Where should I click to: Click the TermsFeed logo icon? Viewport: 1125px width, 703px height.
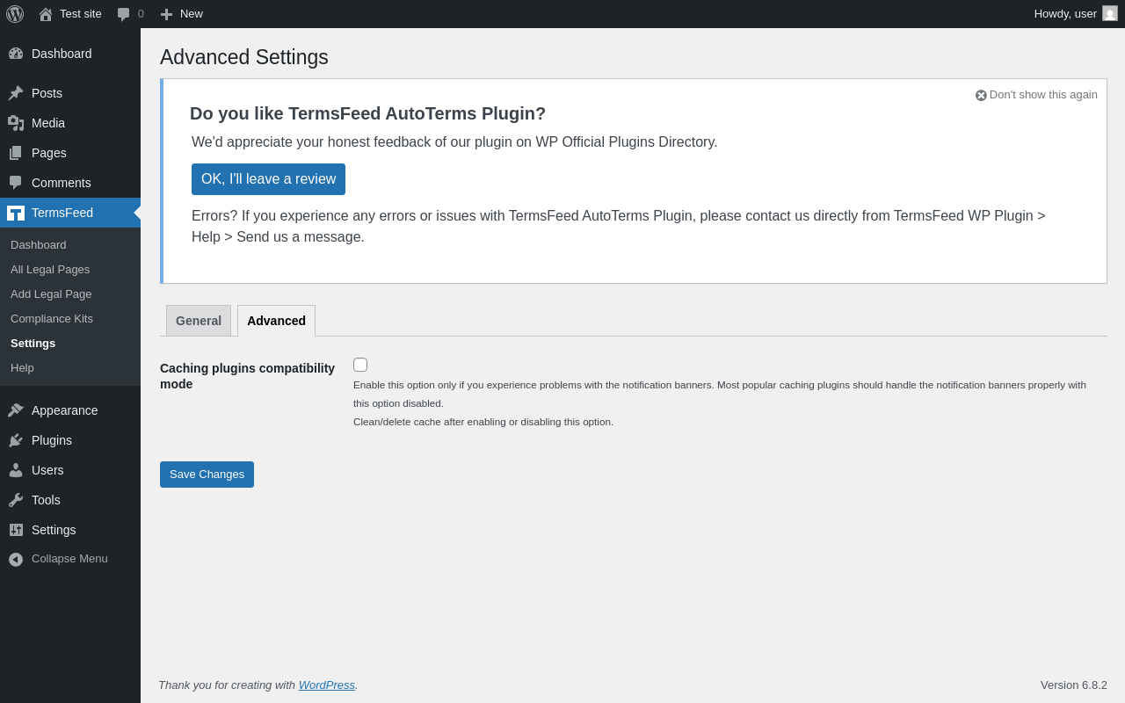point(16,213)
